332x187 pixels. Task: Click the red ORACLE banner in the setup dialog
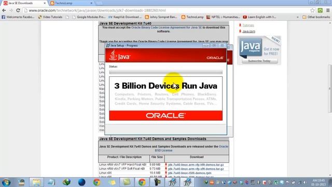(x=166, y=115)
